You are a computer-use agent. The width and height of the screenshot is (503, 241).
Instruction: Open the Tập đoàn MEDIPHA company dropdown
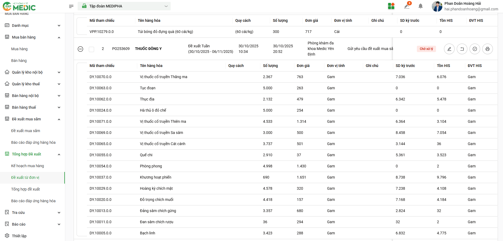[124, 6]
